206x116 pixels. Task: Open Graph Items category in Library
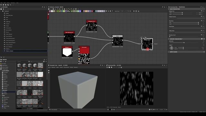point(5,65)
